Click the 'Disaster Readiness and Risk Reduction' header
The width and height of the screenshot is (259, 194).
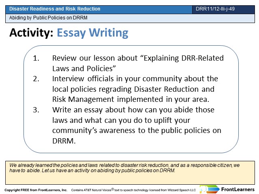coord(55,9)
